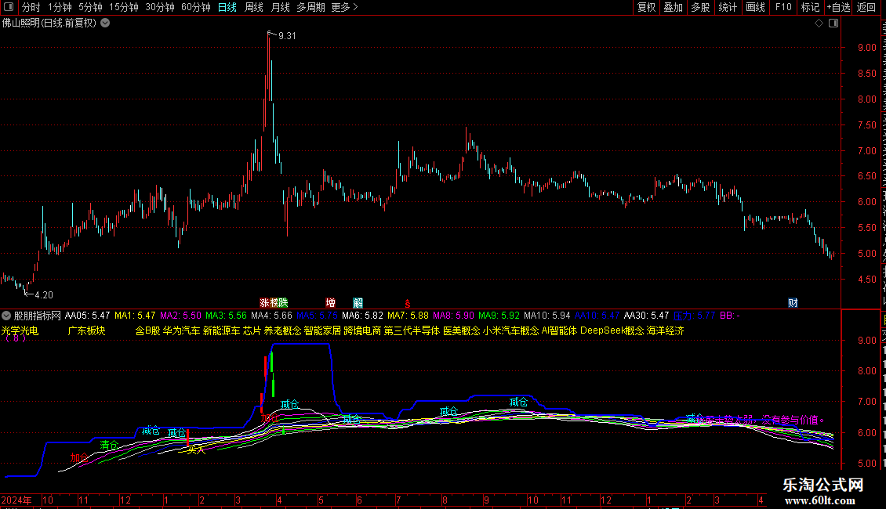886x509 pixels.
Task: Select the 15分钟 period
Action: point(124,7)
